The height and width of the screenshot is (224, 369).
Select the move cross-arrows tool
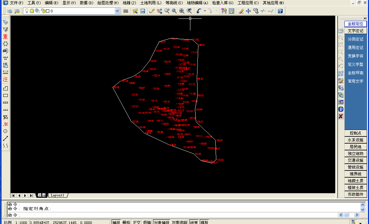point(248,11)
